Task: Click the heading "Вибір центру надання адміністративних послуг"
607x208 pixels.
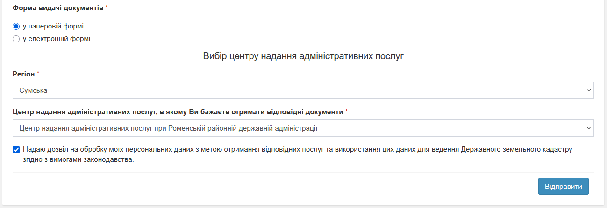Action: point(303,57)
